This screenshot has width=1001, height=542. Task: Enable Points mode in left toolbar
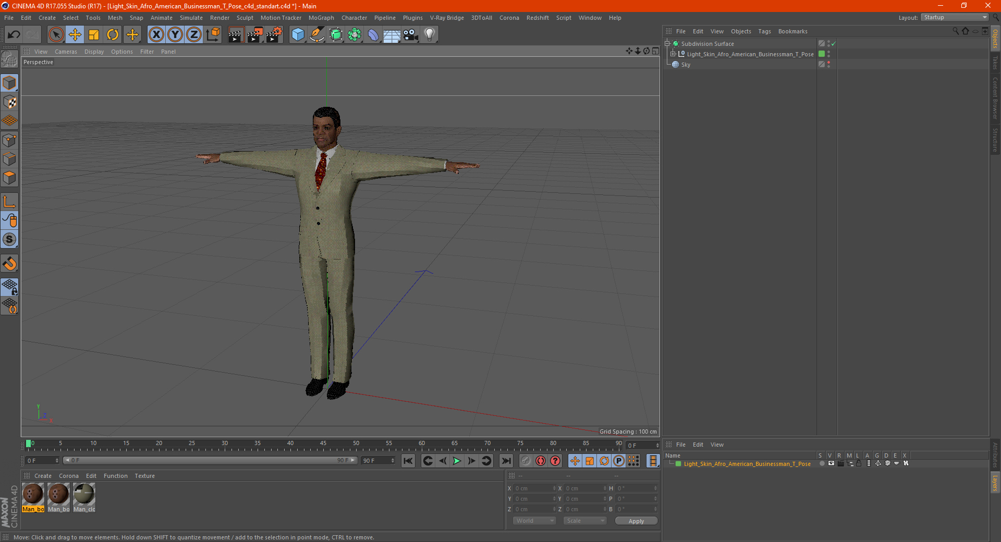click(x=9, y=140)
